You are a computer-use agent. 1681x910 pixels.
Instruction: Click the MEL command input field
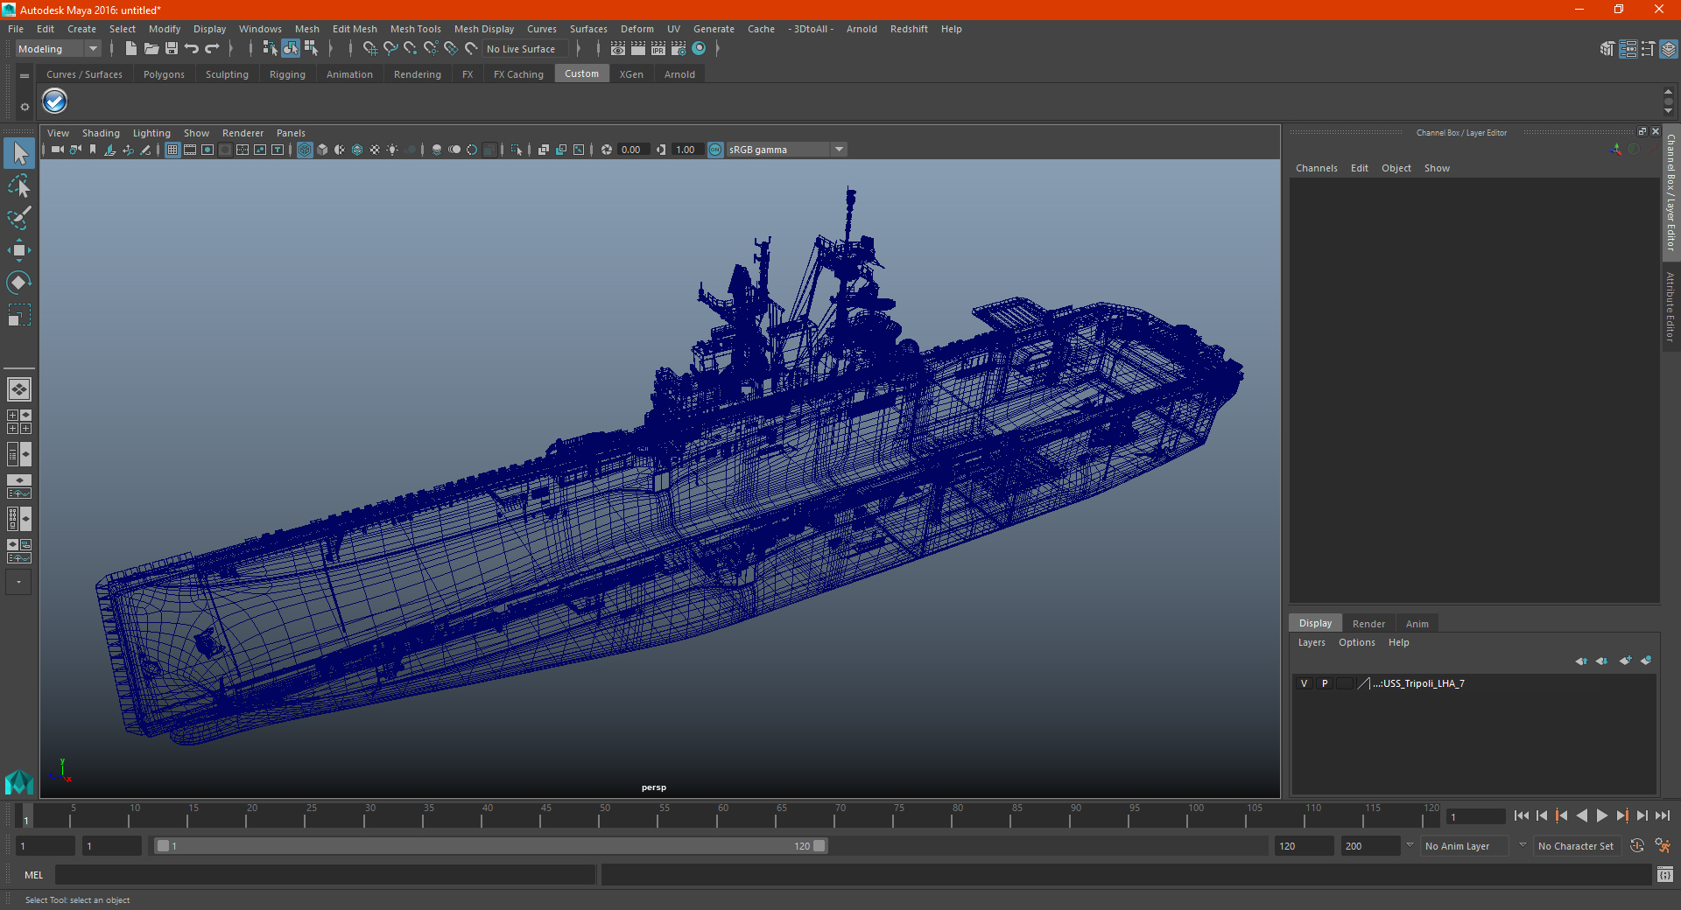click(326, 875)
